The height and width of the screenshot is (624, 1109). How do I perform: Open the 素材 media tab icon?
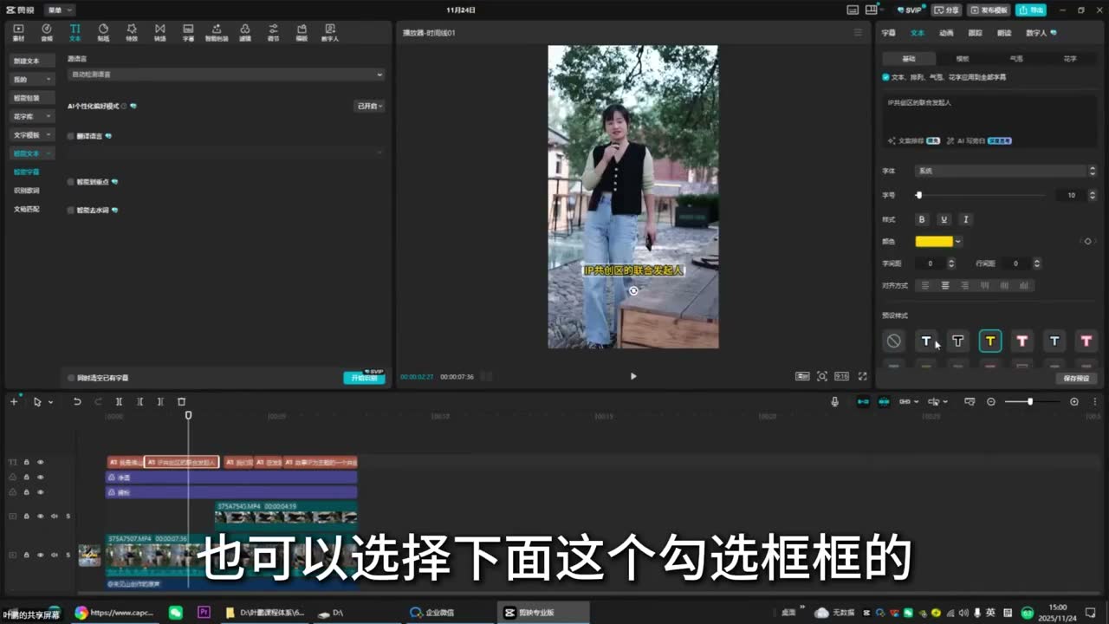pyautogui.click(x=18, y=32)
